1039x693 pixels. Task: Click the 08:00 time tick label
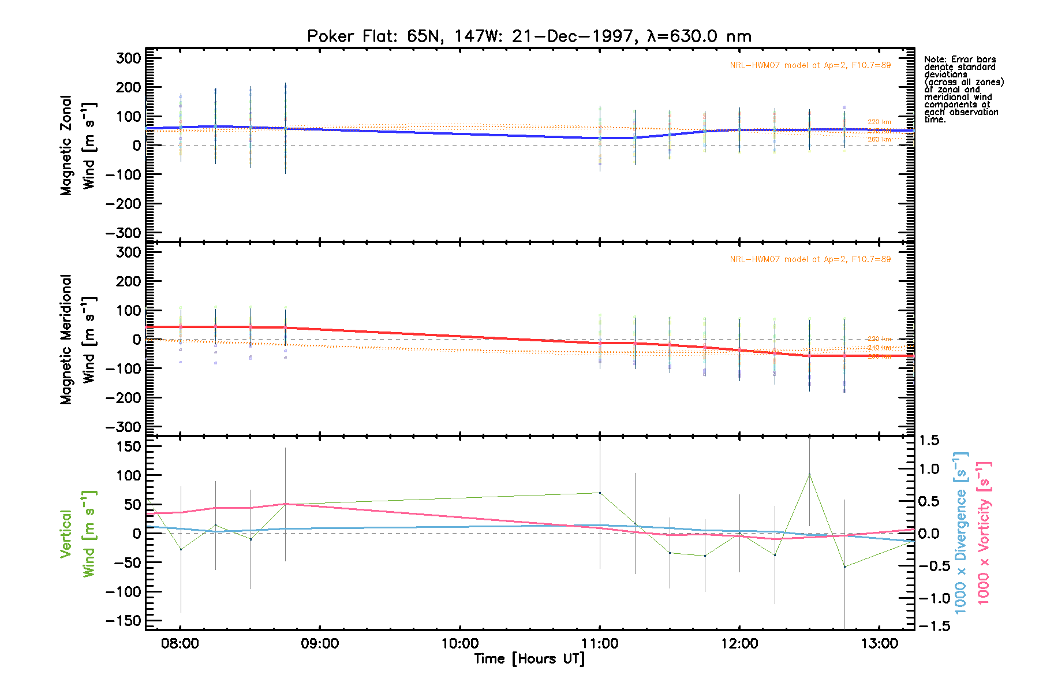pos(180,643)
